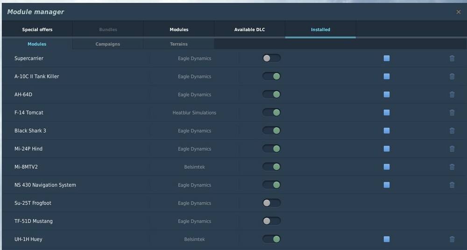Enable the Su-25T Frogfoot switch

[272, 203]
